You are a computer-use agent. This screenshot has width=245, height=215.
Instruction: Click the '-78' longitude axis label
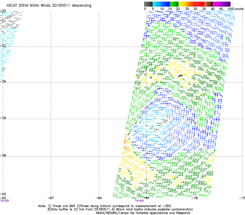pyautogui.click(x=195, y=198)
